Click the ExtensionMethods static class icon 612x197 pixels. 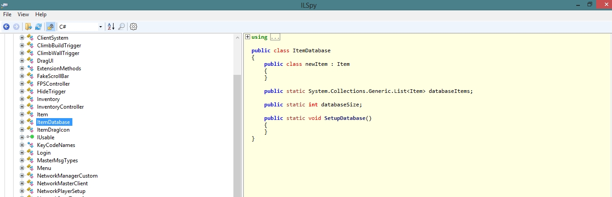tap(30, 69)
